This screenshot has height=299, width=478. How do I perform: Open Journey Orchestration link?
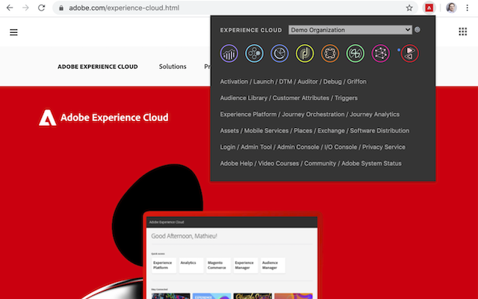[313, 114]
